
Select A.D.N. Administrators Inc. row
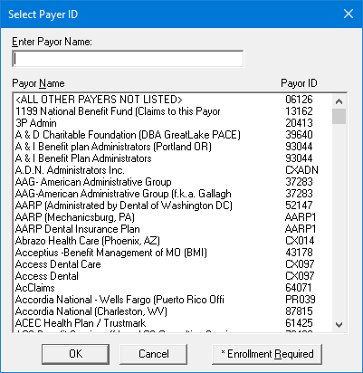173,170
